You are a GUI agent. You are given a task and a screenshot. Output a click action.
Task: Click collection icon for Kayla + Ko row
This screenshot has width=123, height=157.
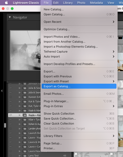coord(25,115)
